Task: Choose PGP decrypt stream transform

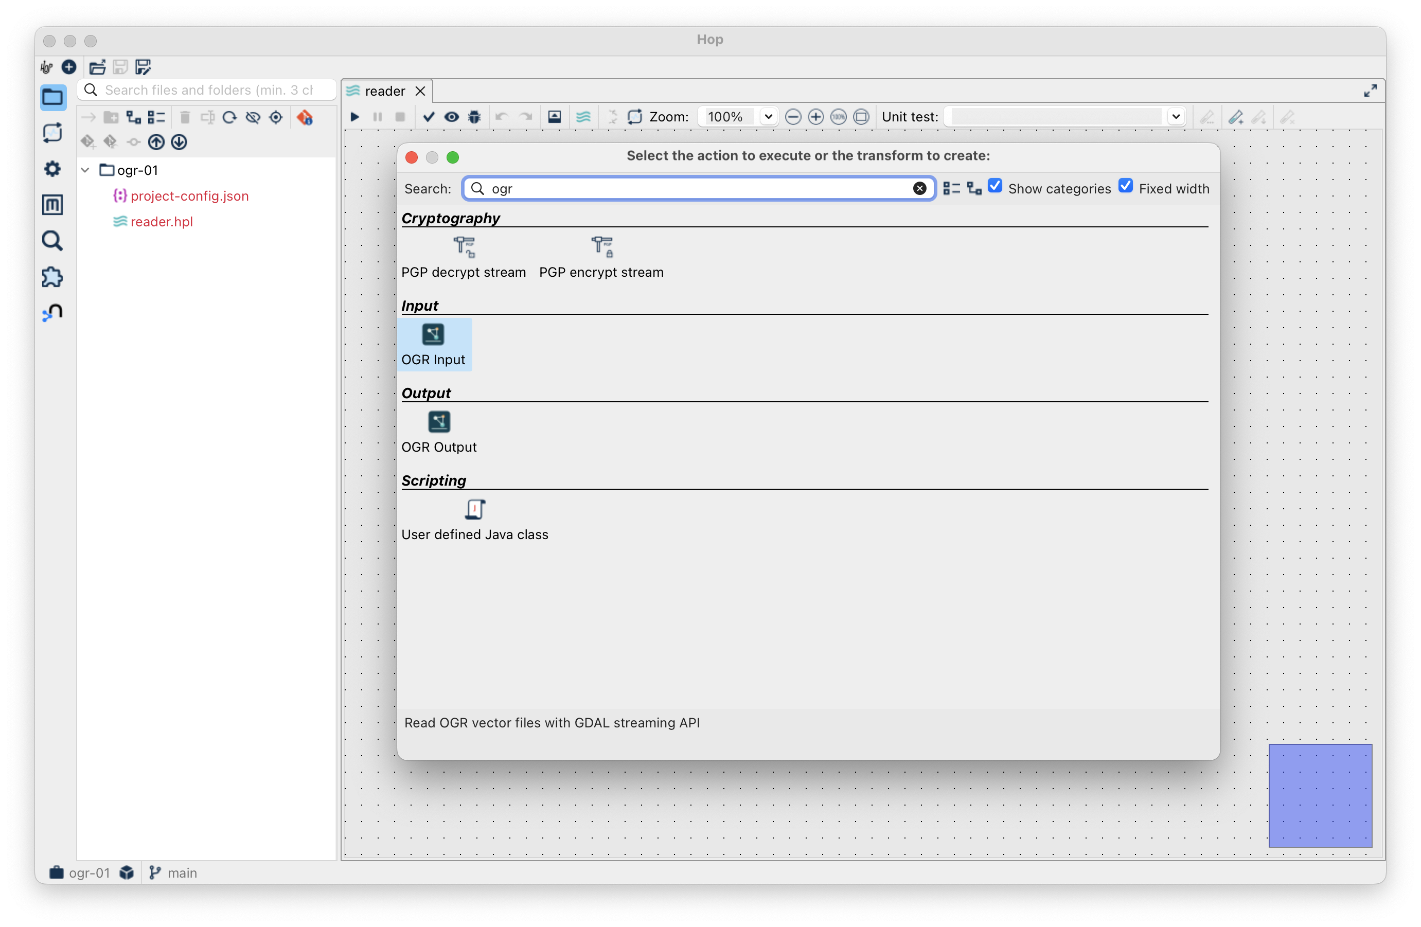Action: (x=464, y=257)
